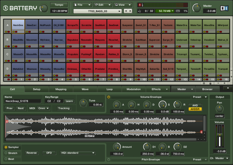Click the next kit arrow beside TT03_BASS_03

[130, 11]
